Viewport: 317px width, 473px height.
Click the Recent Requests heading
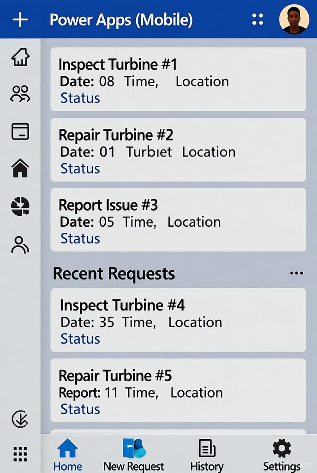(x=114, y=273)
